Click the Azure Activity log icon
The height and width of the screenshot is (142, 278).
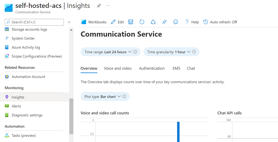7,47
